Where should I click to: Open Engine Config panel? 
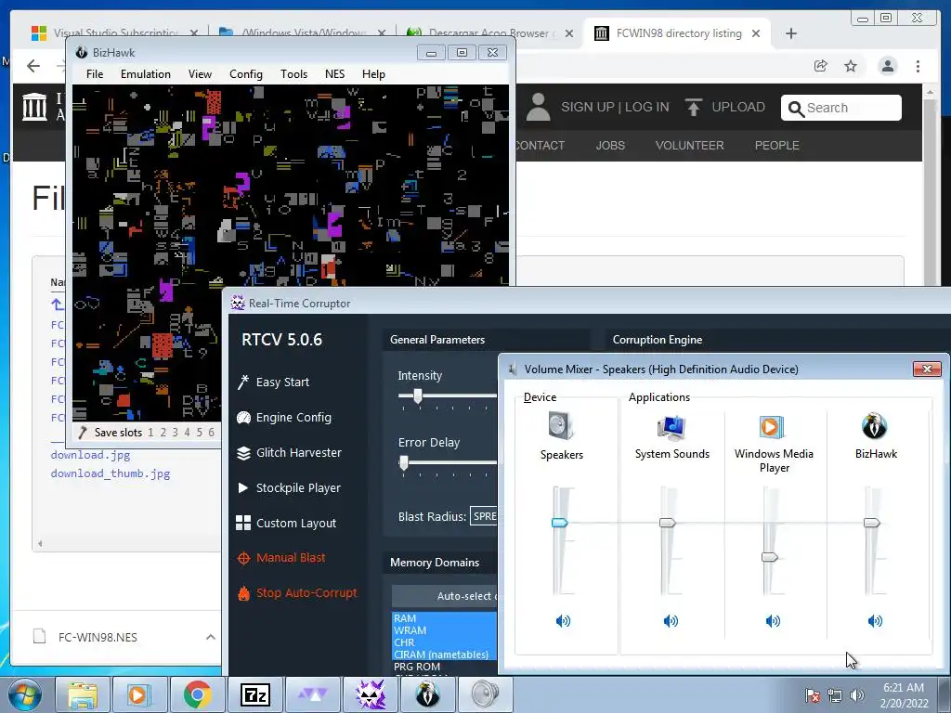[x=284, y=417]
